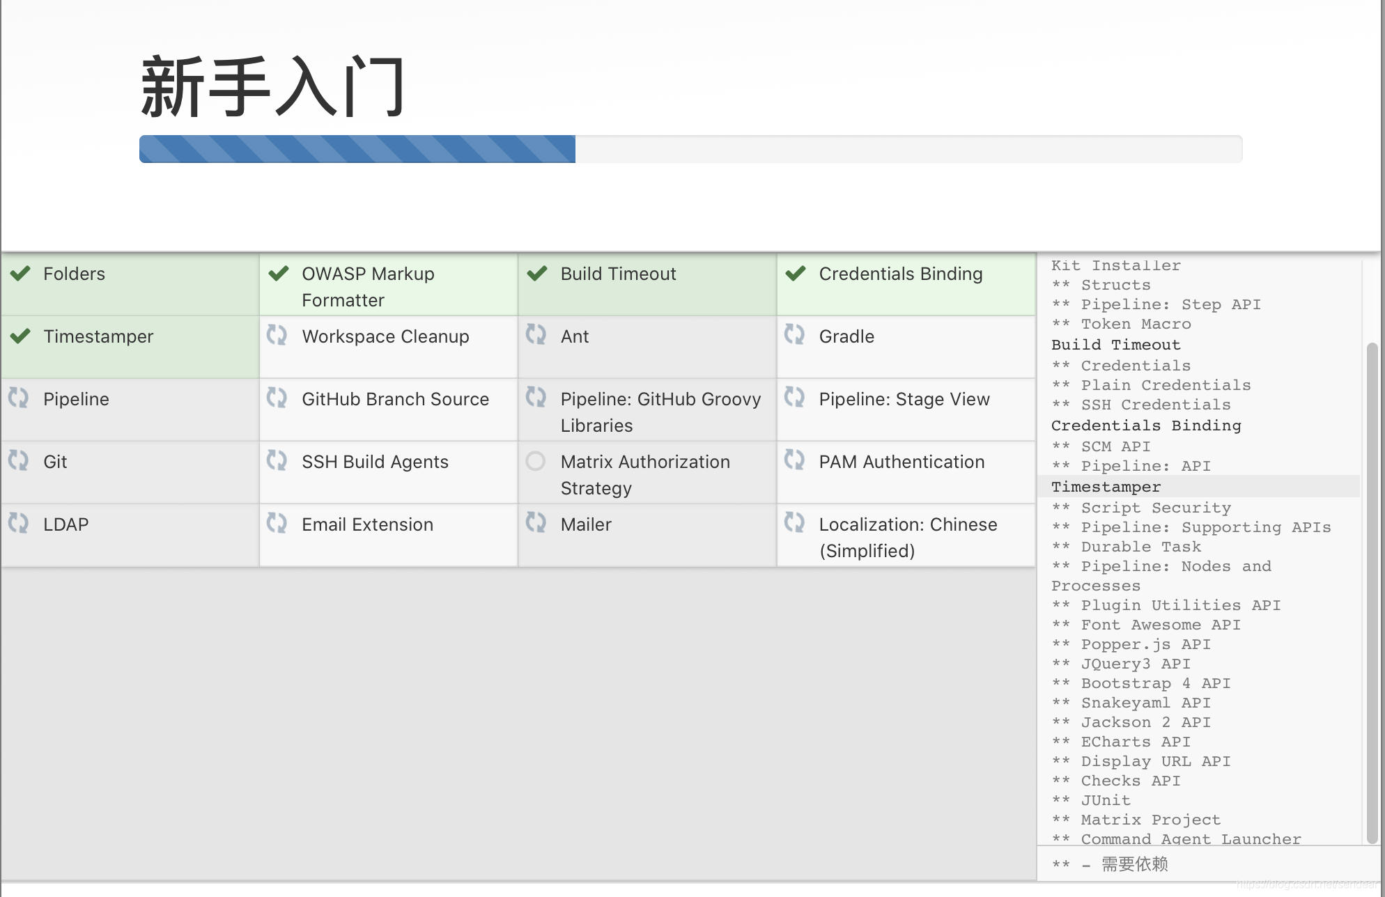Click spinner for Pipeline: GitHub Groovy Libraries

536,398
